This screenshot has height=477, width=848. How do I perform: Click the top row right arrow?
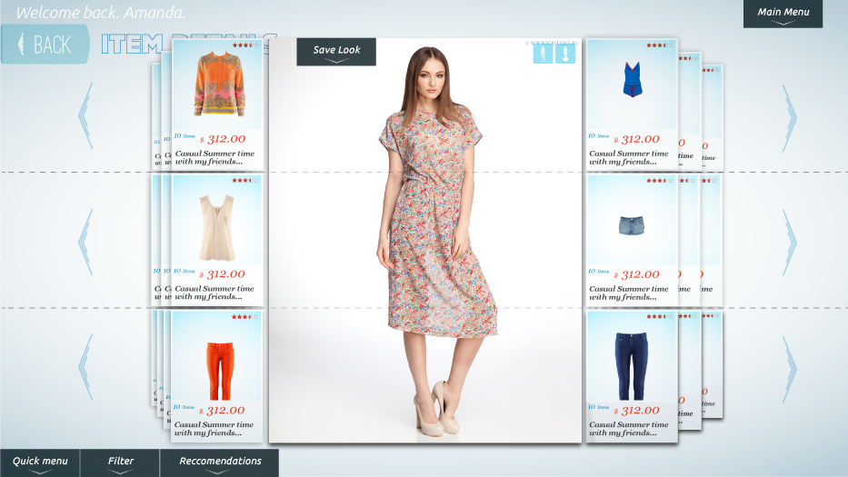coord(790,118)
